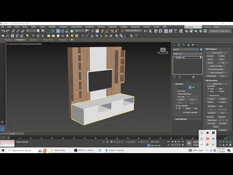Viewport: 233px width, 175px height.
Task: Click the Undo arrow icon
Action: point(3,31)
